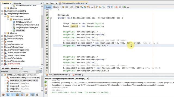Click the Comment lines icon
Screen dimensions: 174x97
125,7
